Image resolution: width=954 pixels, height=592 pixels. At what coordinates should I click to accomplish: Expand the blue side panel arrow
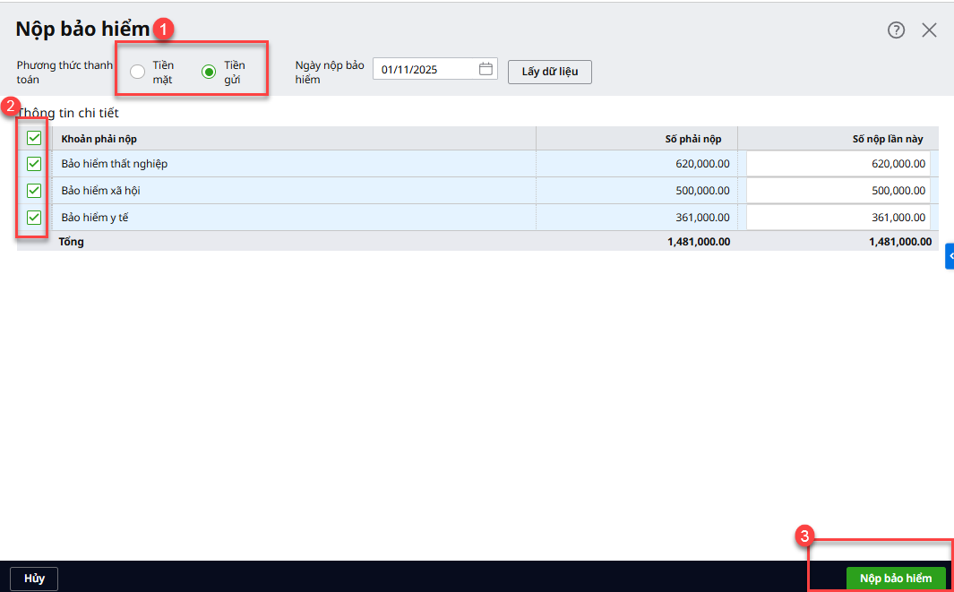coord(950,256)
